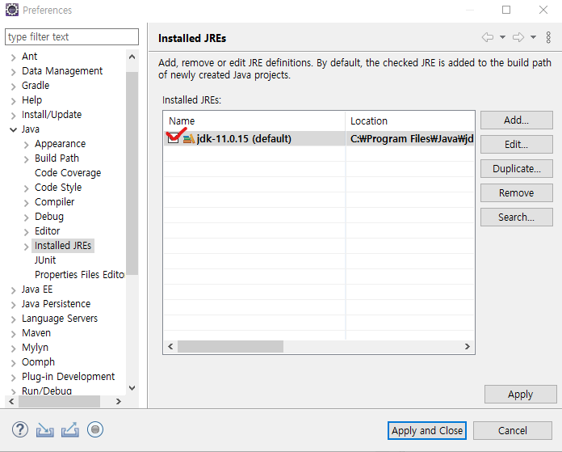Expand the Help node
Image resolution: width=562 pixels, height=452 pixels.
[x=13, y=101]
